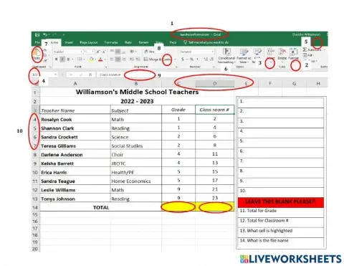This screenshot has width=344, height=266.
Task: Click the Increase Decimal icon
Action: tap(206, 59)
